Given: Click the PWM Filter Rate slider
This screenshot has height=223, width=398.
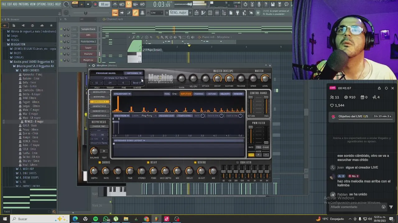Looking at the screenshot, I should [251, 135].
